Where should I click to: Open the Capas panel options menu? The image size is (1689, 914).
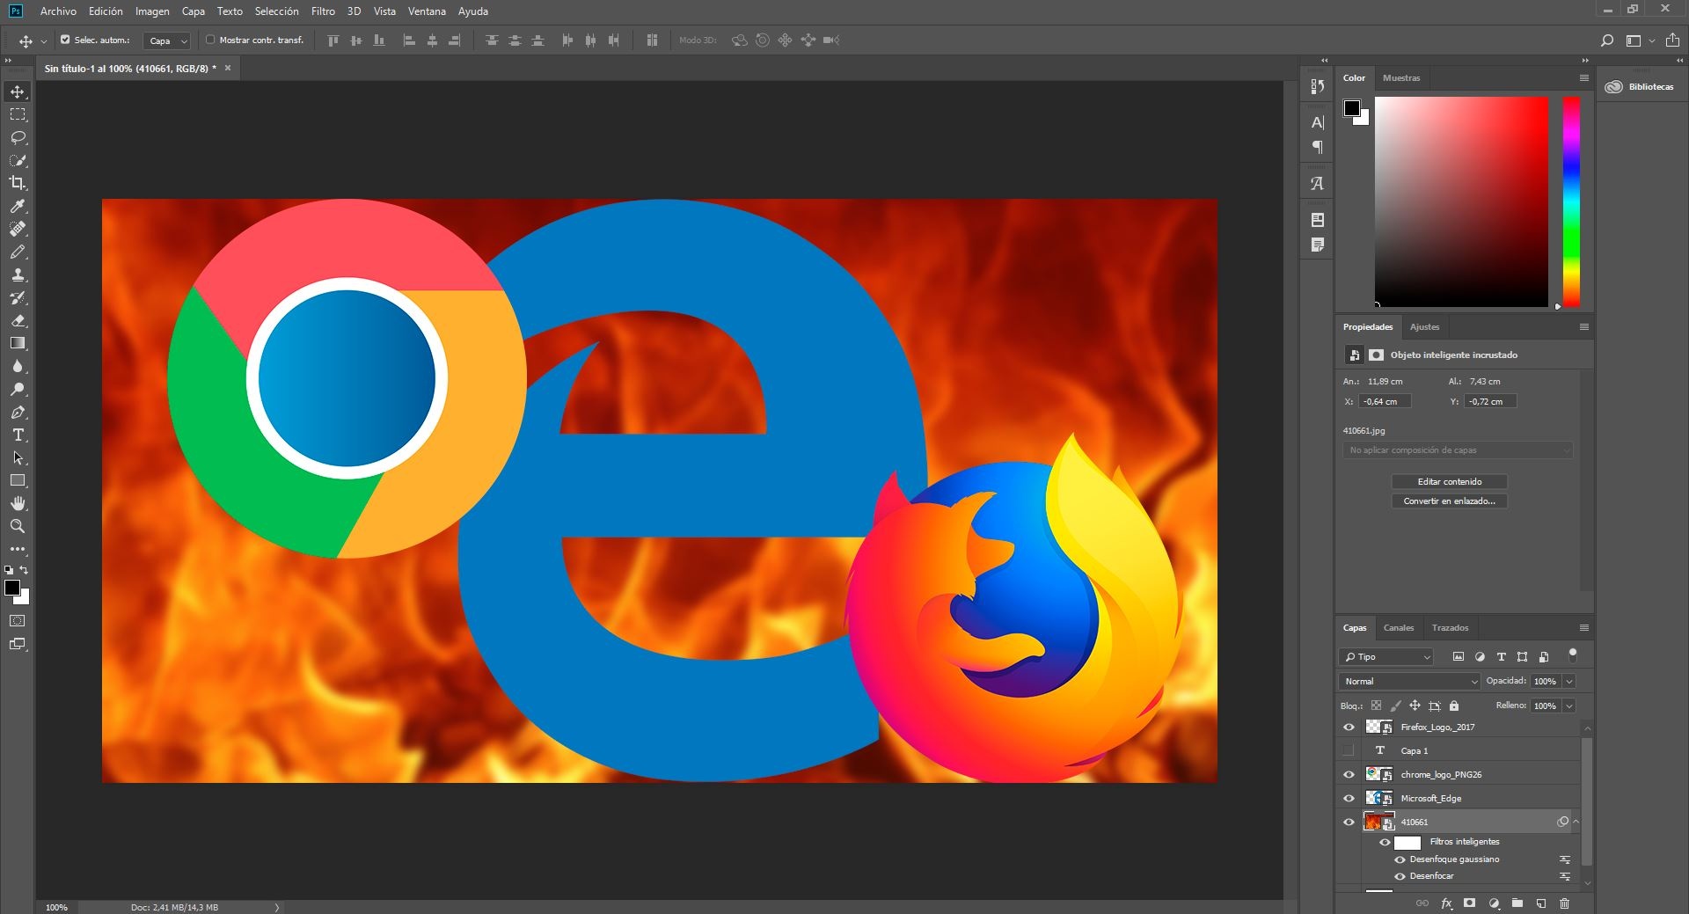coord(1584,627)
